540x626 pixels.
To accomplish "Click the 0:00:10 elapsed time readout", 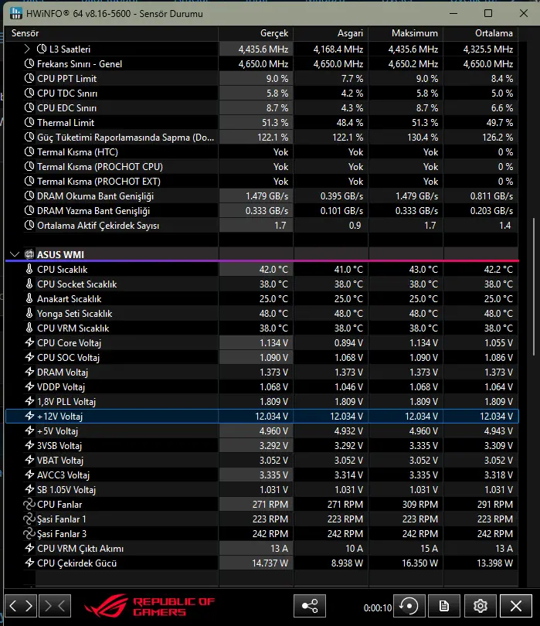I will click(x=378, y=608).
